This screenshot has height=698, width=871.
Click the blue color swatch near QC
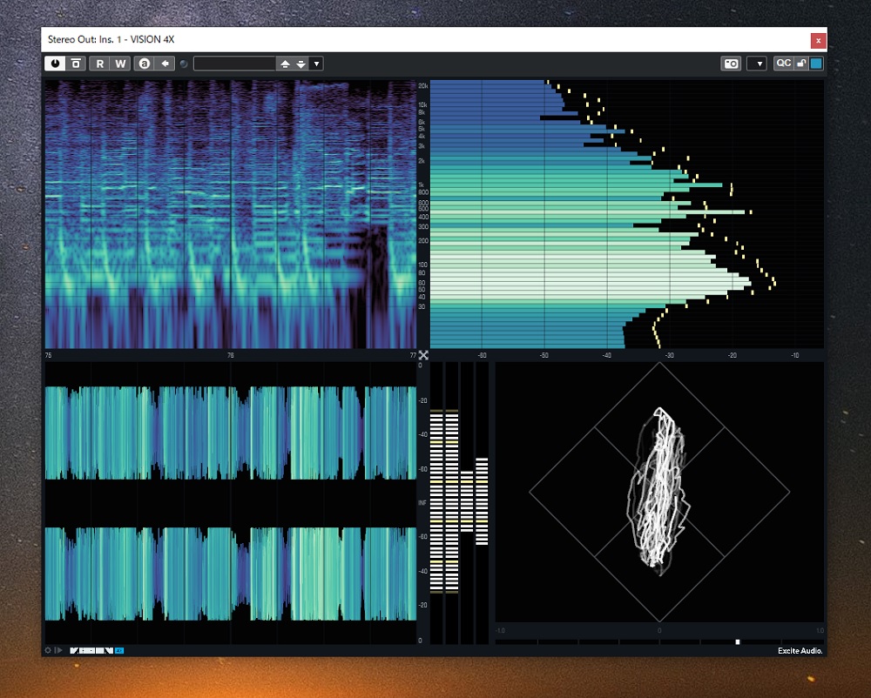(x=815, y=63)
